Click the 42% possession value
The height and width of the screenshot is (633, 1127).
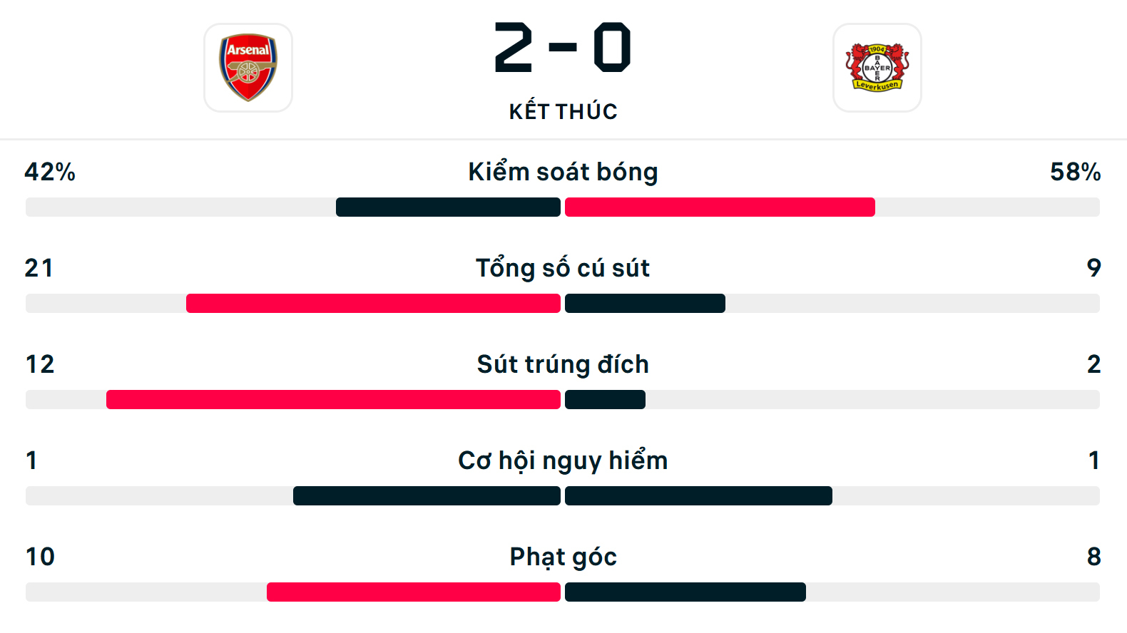[50, 172]
